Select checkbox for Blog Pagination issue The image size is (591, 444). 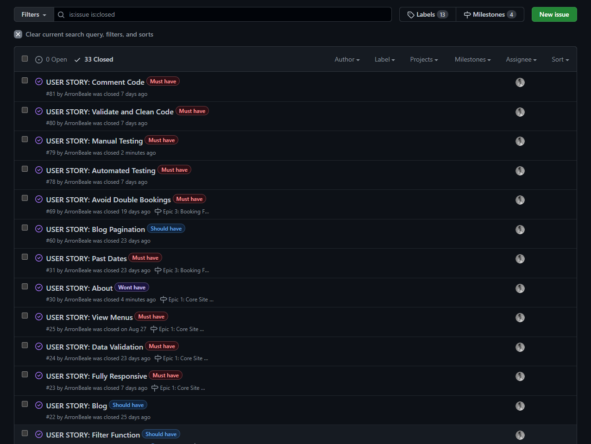pyautogui.click(x=25, y=228)
